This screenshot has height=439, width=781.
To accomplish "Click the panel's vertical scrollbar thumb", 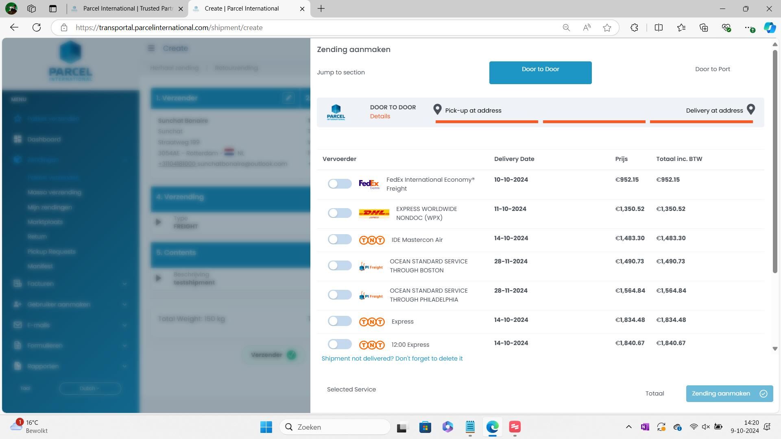I will (775, 163).
